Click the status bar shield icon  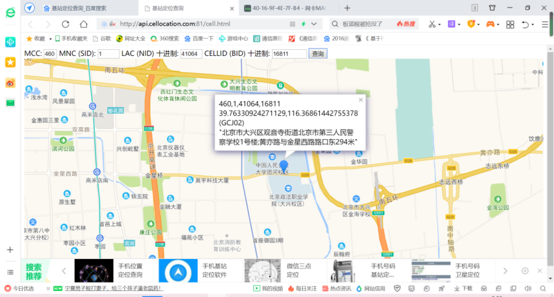pos(397,288)
